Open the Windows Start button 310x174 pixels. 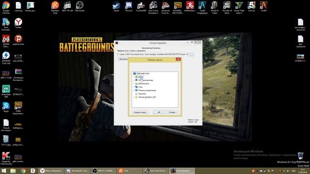click(4, 171)
